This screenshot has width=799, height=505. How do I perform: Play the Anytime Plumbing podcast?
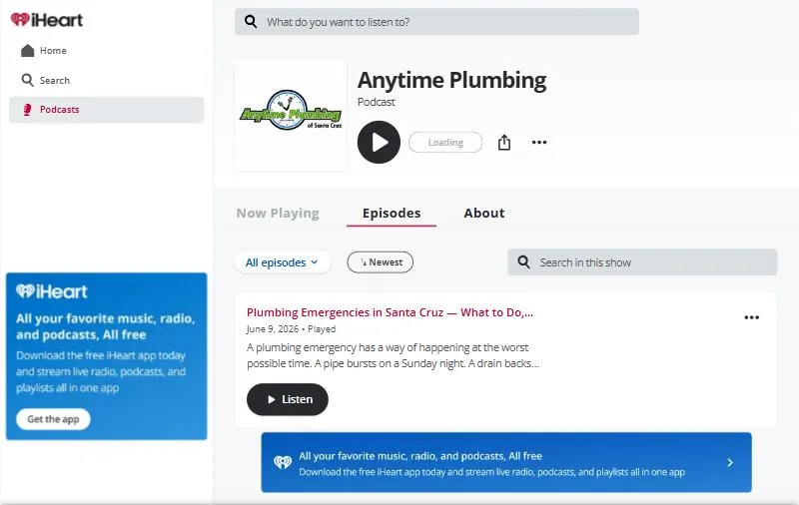coord(379,142)
